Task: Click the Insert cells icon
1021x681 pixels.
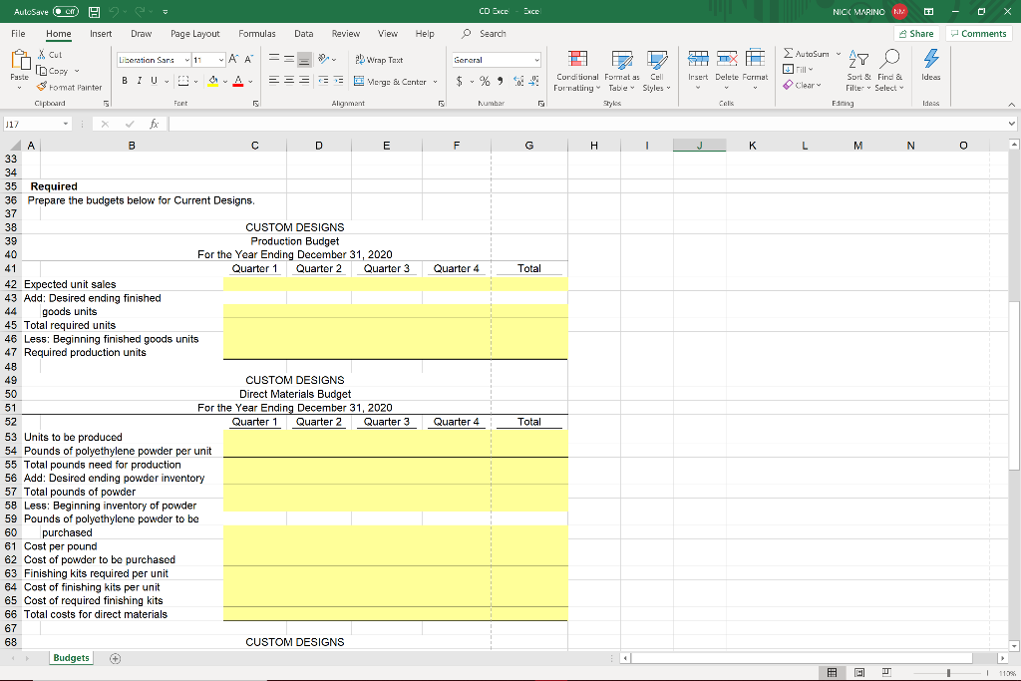Action: tap(698, 59)
